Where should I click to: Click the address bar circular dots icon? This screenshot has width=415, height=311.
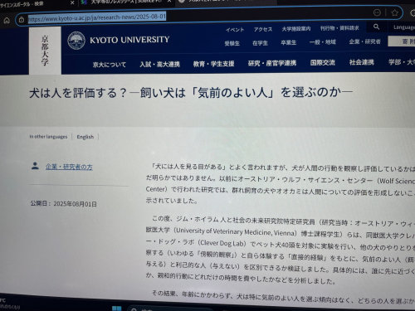[x=377, y=12]
